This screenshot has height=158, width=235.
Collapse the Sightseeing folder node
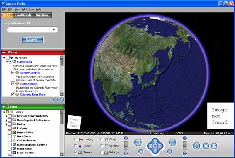7,62
